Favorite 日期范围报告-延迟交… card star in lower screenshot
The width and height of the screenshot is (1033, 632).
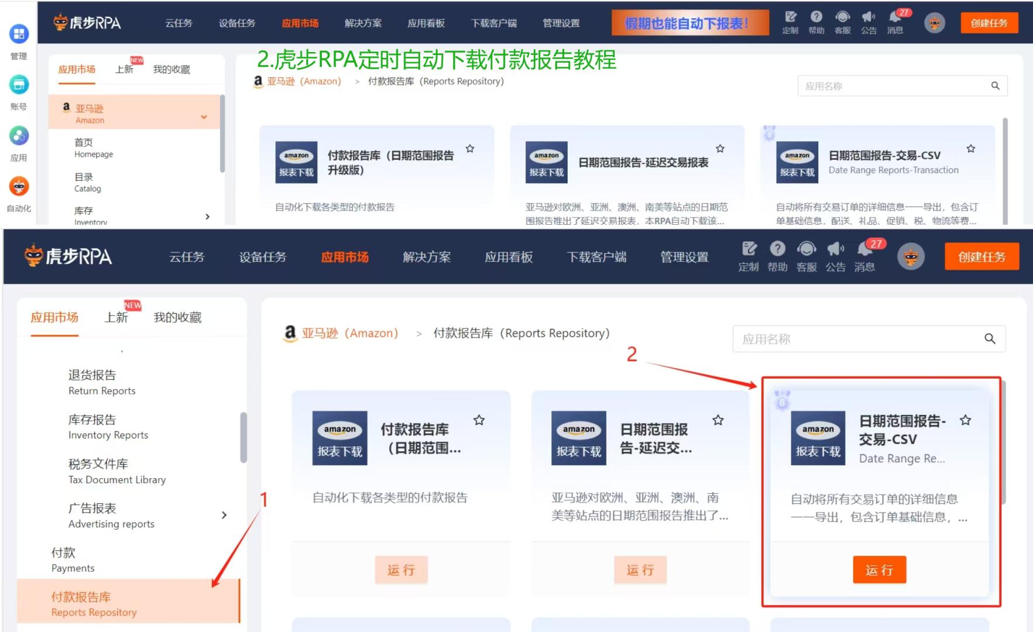pos(718,420)
